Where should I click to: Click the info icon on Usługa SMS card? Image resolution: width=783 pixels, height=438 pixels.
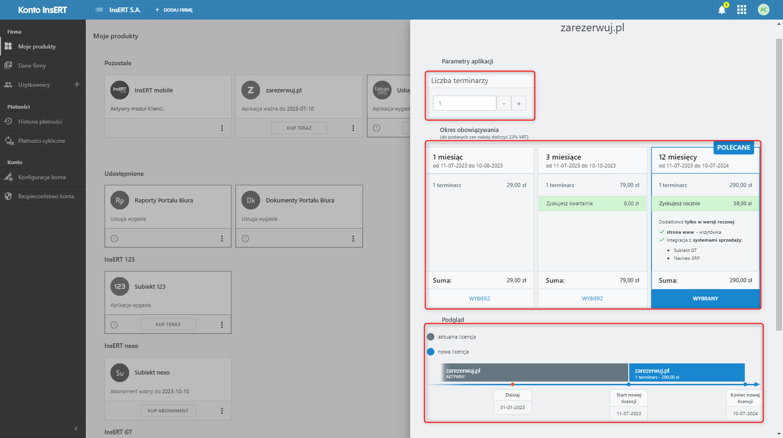click(377, 128)
